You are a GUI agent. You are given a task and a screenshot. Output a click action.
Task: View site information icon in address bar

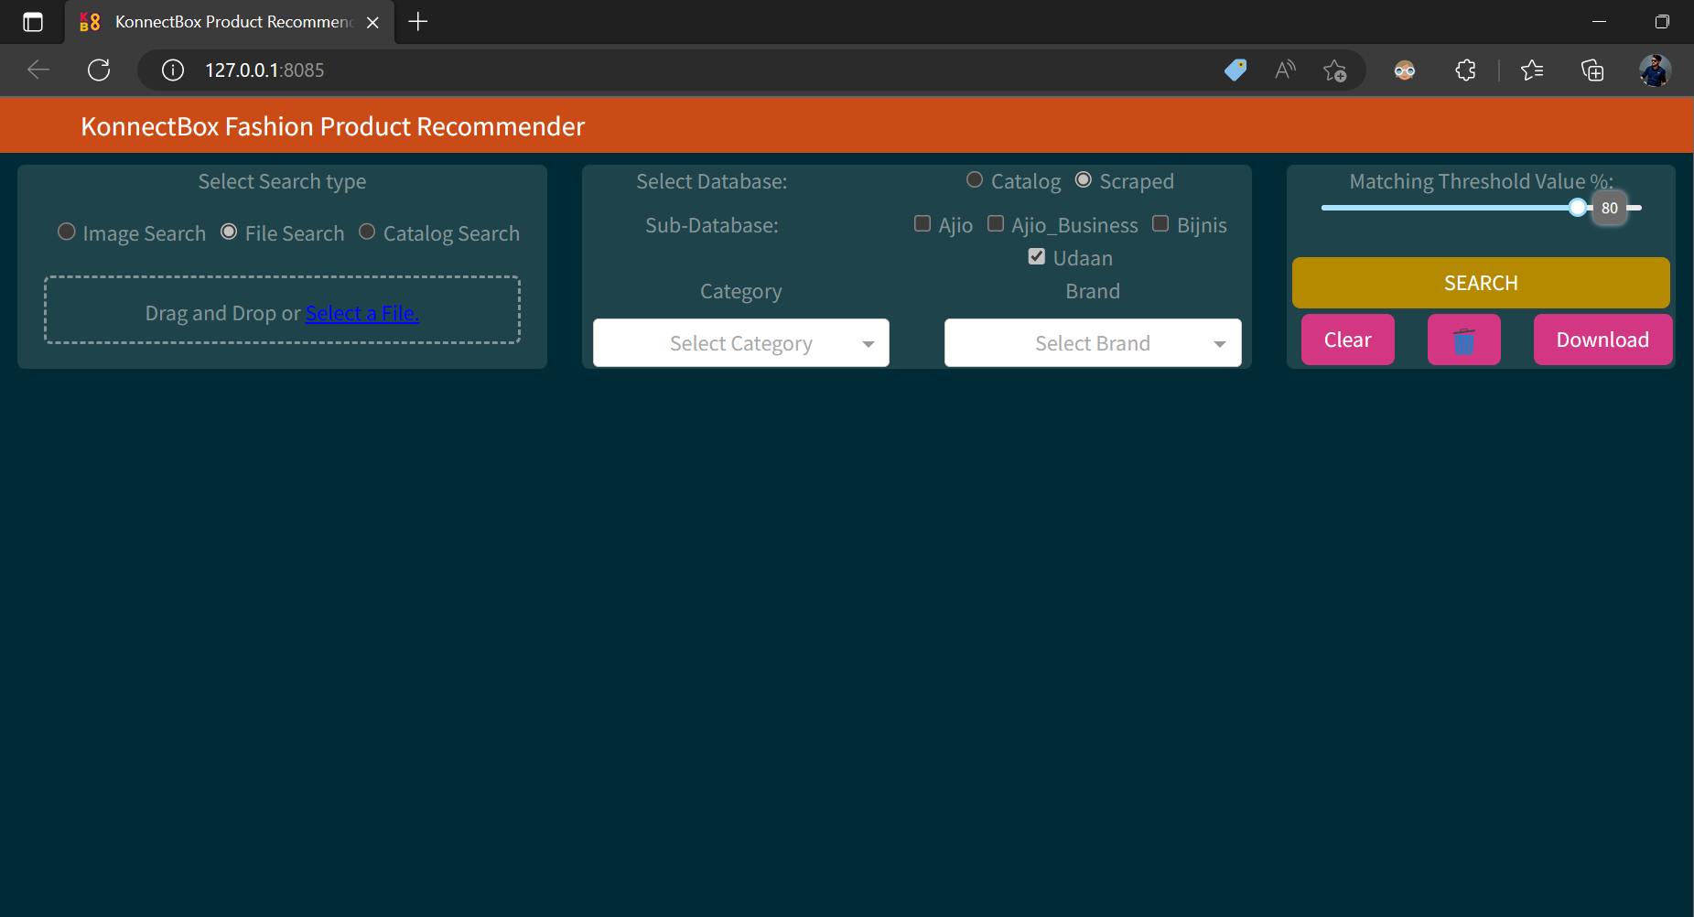coord(173,70)
